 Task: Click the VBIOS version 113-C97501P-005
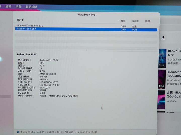(x=49, y=85)
